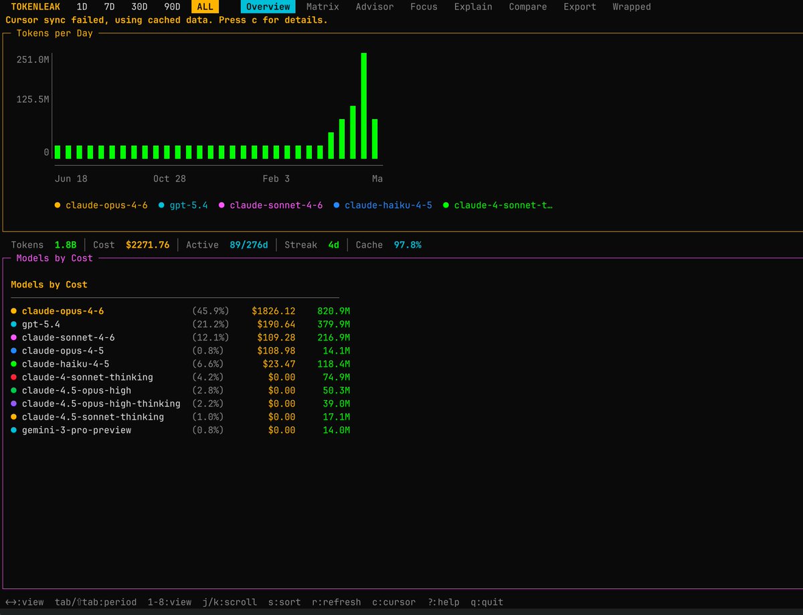Click the Streak 4d stat
This screenshot has height=615, width=803.
312,245
